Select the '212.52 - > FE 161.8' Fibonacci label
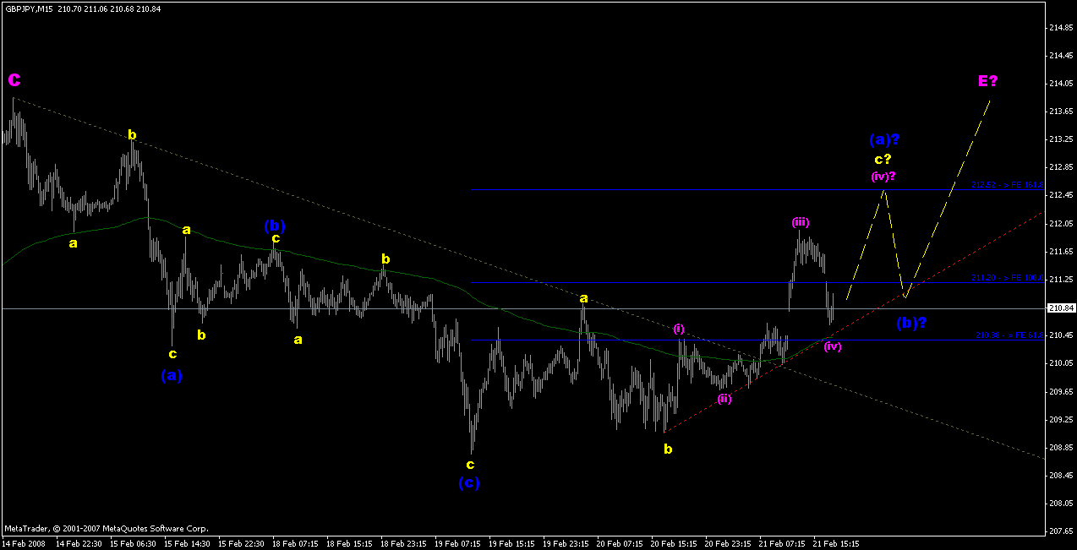Image resolution: width=1077 pixels, height=550 pixels. pyautogui.click(x=1008, y=184)
